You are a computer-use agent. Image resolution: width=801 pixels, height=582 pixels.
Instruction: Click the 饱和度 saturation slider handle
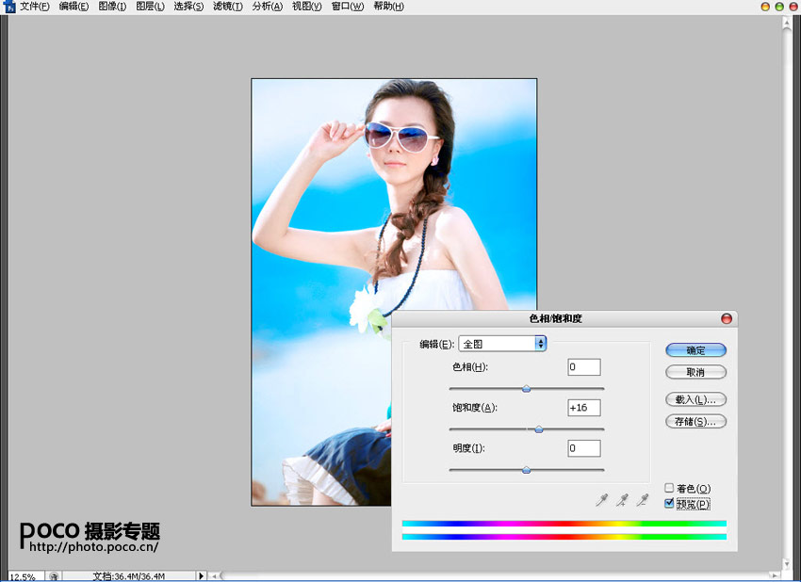coord(539,428)
